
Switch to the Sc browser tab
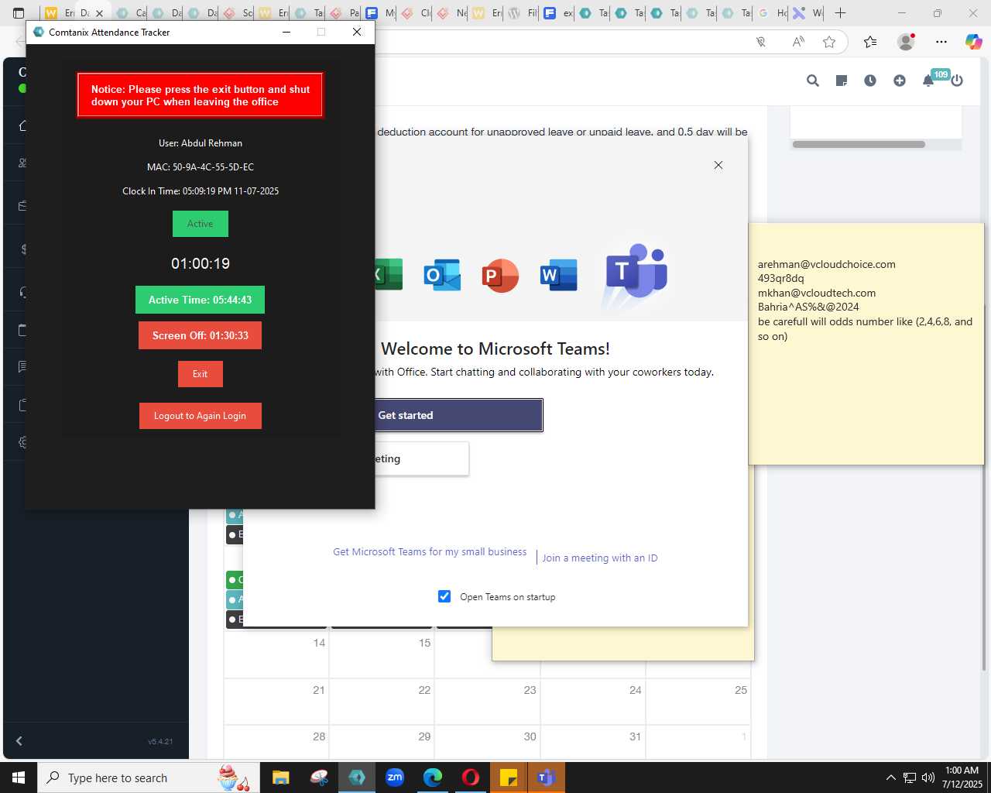click(x=238, y=13)
